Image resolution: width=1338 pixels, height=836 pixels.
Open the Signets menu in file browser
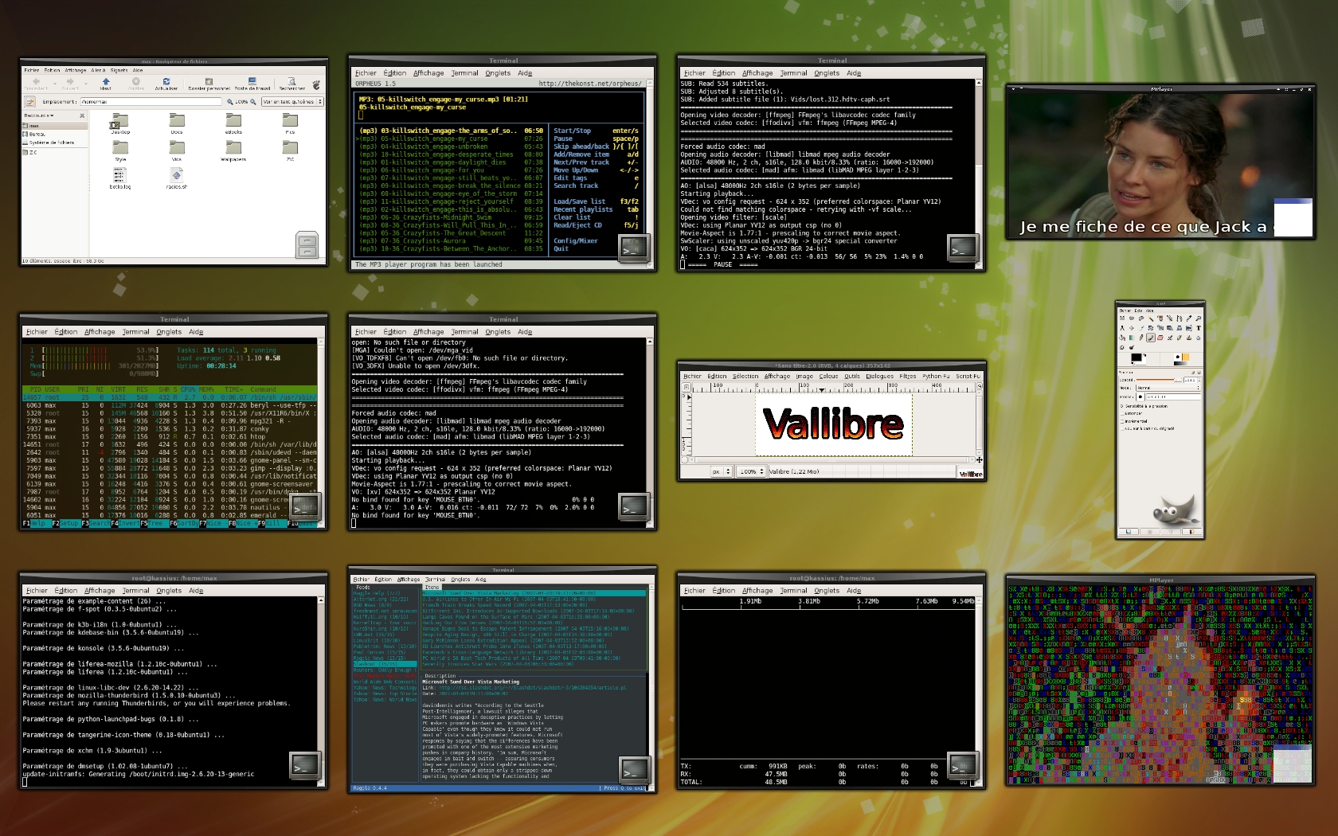pyautogui.click(x=119, y=70)
